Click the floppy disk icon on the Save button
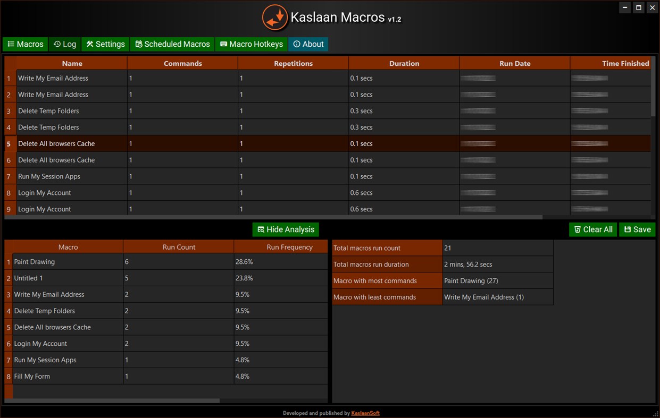The width and height of the screenshot is (660, 418). [x=629, y=229]
